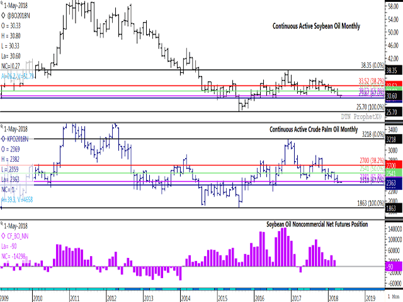
Task: Click the 30.60 last price tag on the axis
Action: 394,96
